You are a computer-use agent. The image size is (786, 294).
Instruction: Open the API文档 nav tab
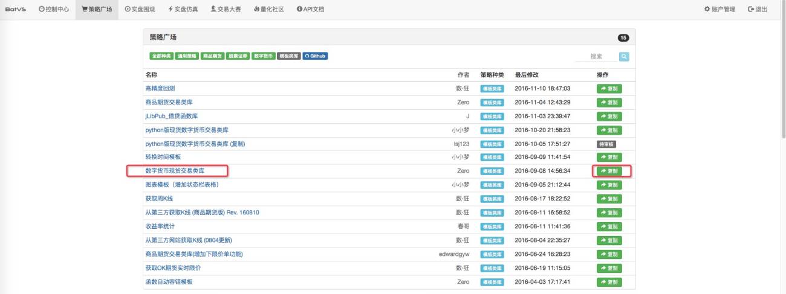[310, 10]
